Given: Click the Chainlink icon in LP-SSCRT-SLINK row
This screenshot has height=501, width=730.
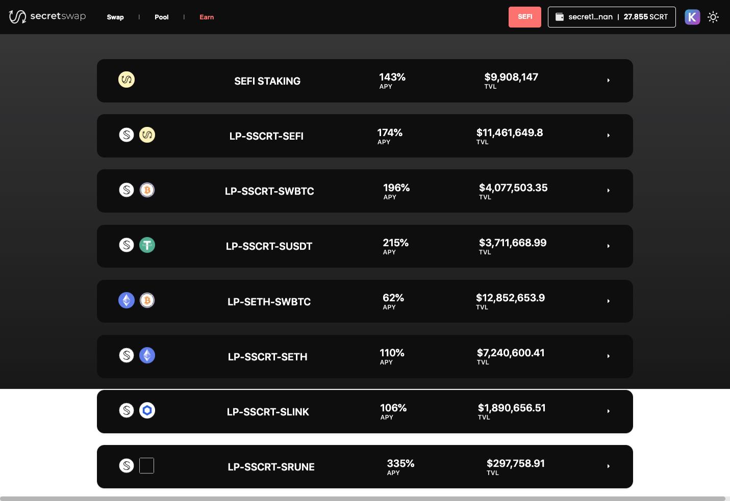Looking at the screenshot, I should (147, 410).
